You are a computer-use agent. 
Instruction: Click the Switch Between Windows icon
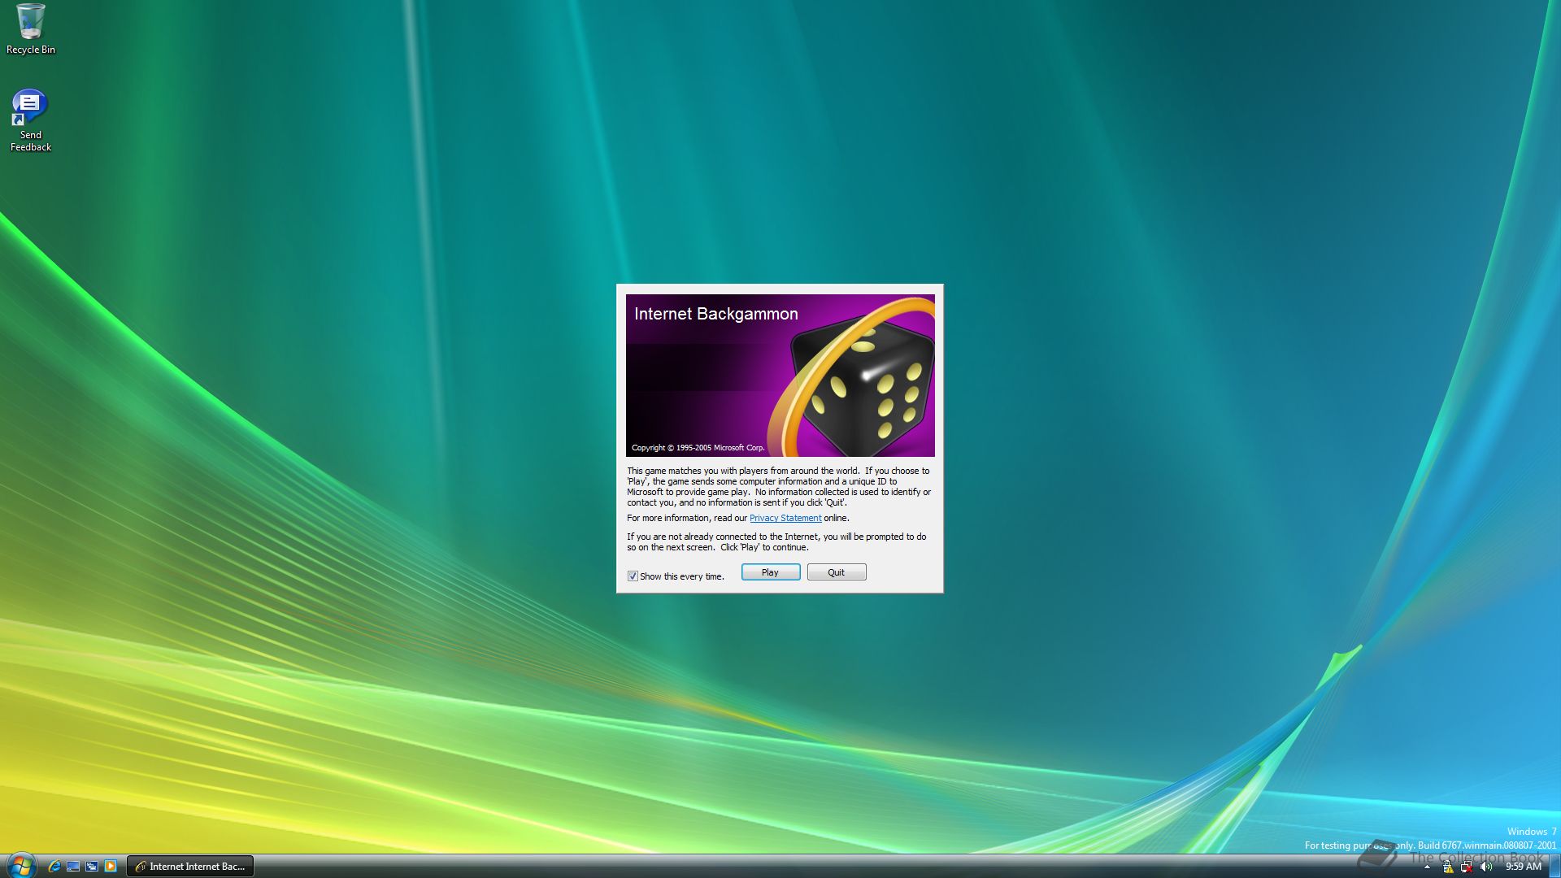(92, 867)
